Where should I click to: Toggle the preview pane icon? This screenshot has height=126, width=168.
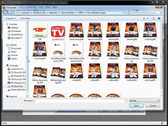[153, 18]
